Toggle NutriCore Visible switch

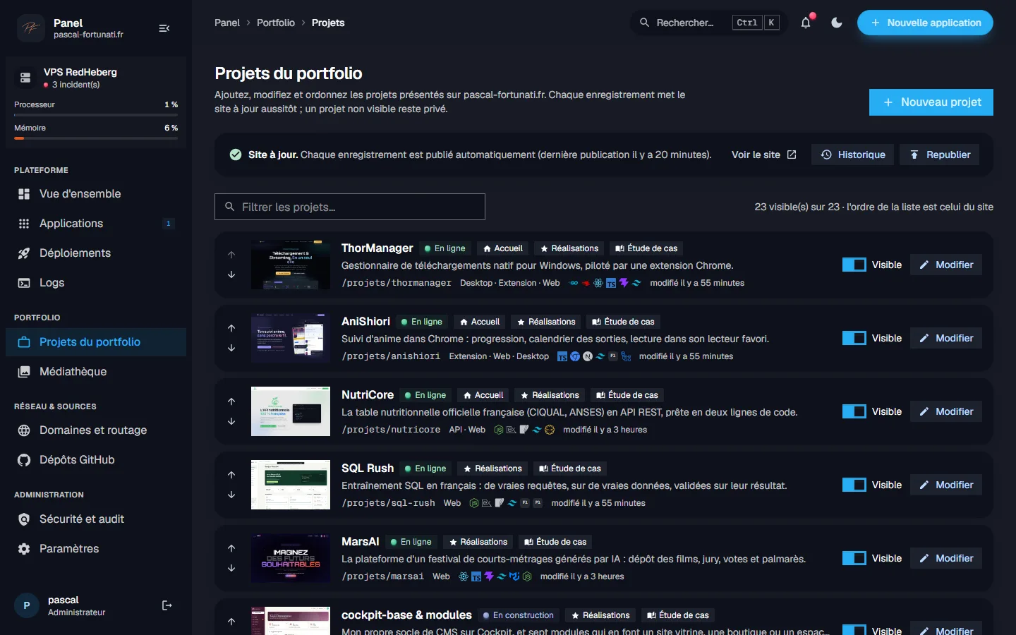point(854,411)
